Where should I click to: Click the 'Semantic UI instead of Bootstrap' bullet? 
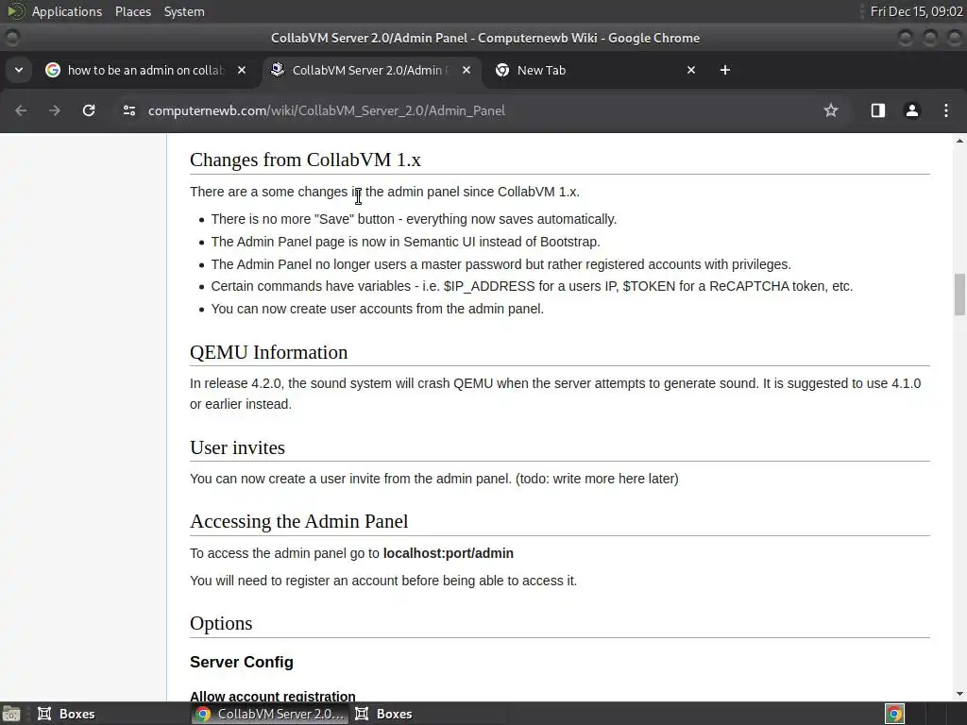406,242
